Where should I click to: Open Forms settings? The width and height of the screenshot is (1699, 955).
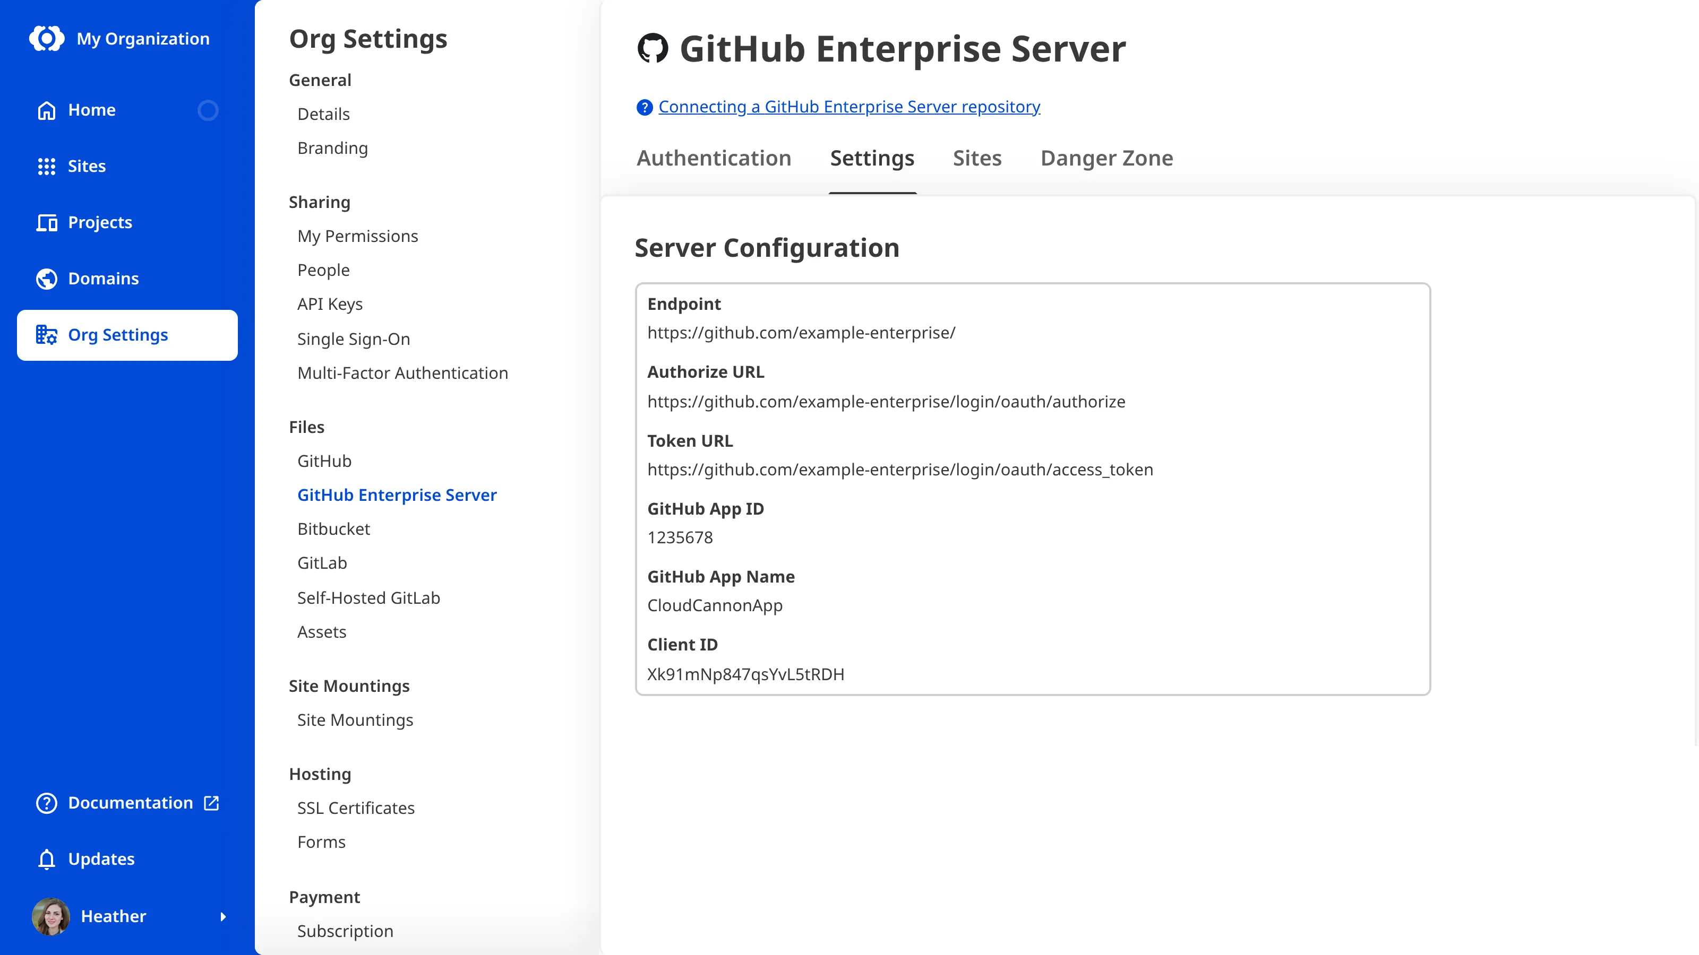[x=321, y=841]
